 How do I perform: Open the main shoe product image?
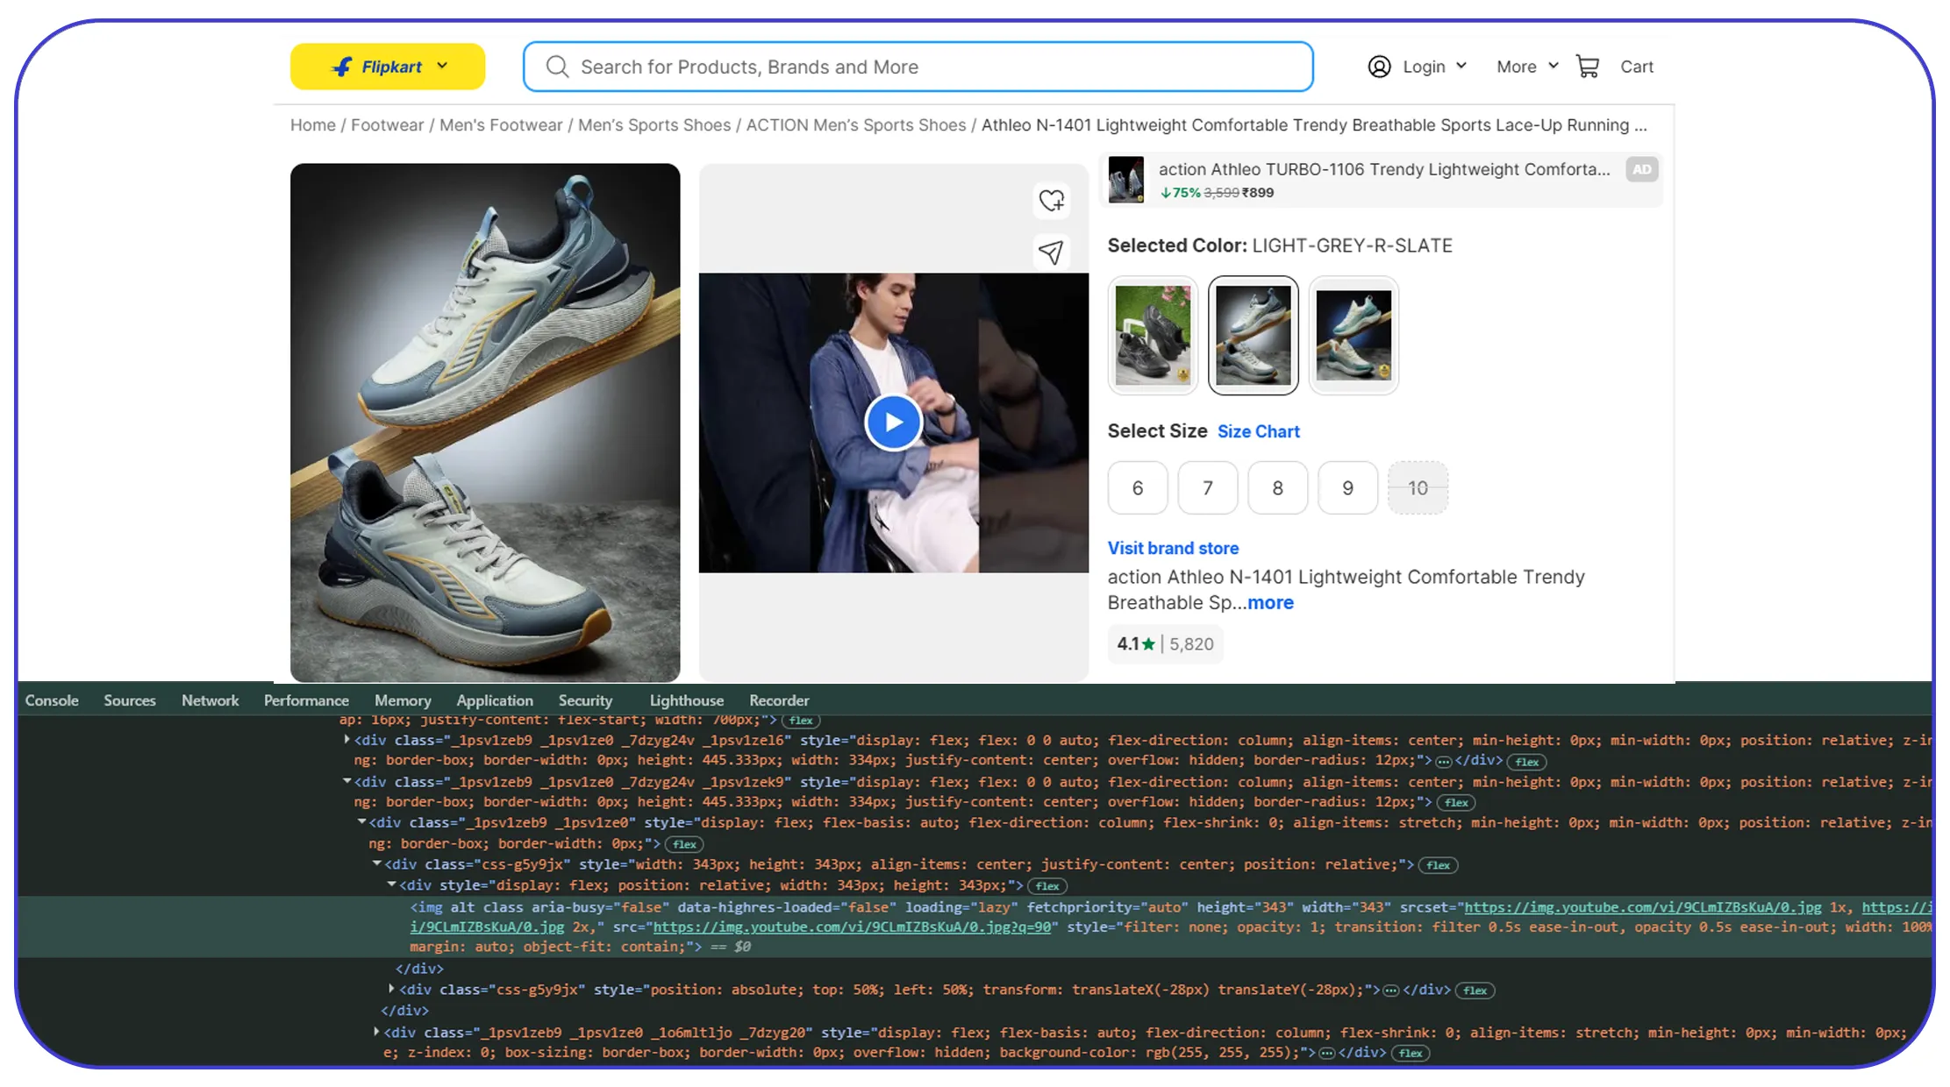pos(485,423)
